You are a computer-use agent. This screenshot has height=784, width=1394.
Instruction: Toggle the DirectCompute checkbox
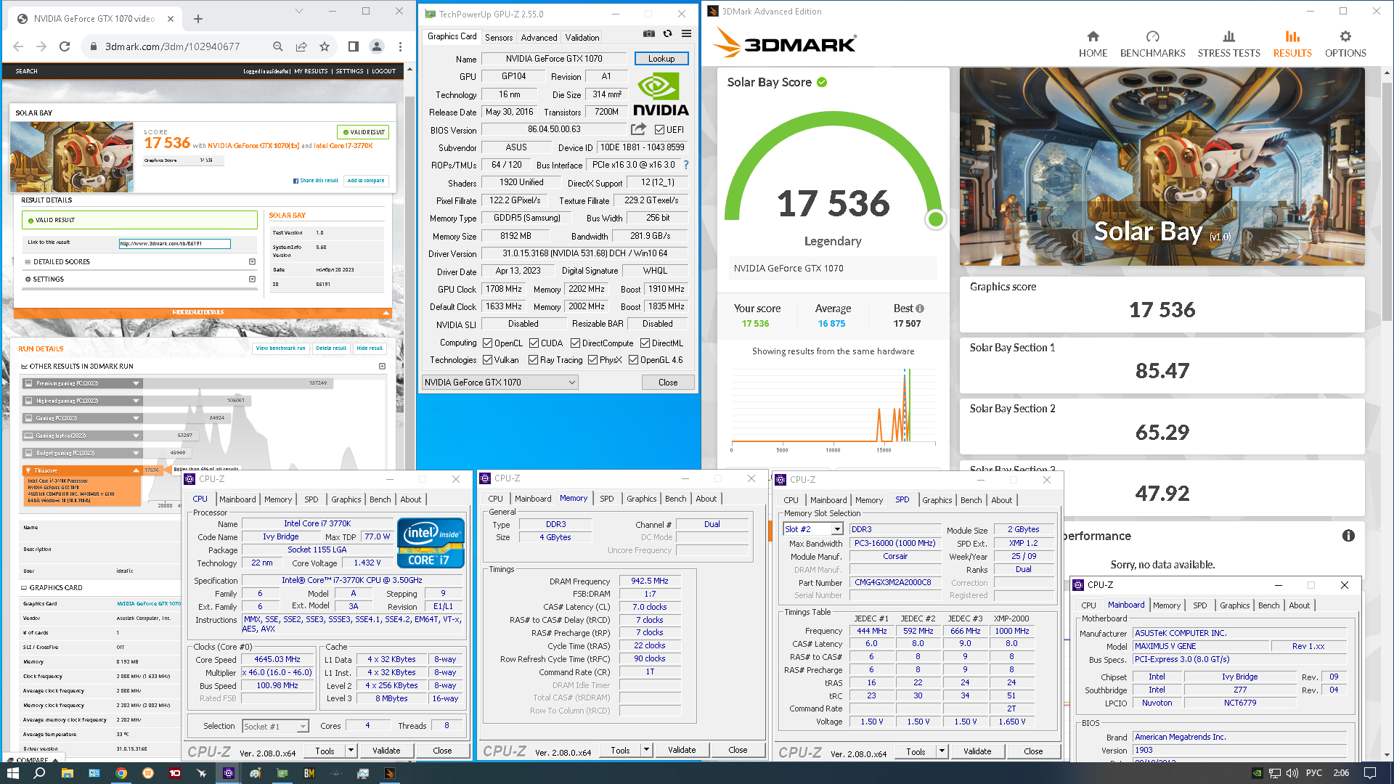click(x=575, y=343)
